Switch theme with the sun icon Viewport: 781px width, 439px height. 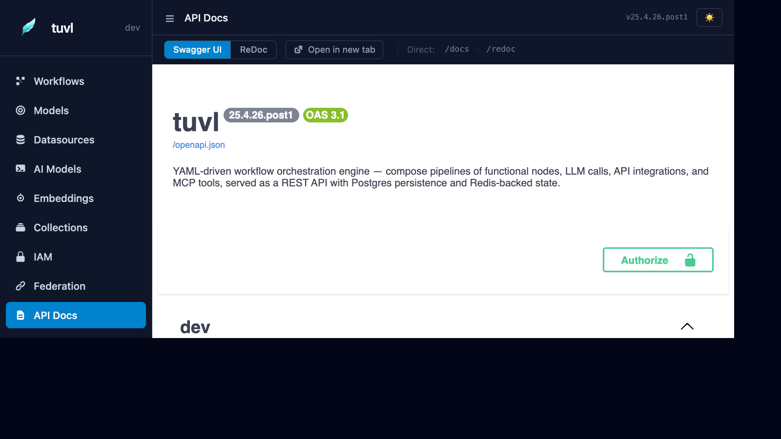[x=709, y=18]
